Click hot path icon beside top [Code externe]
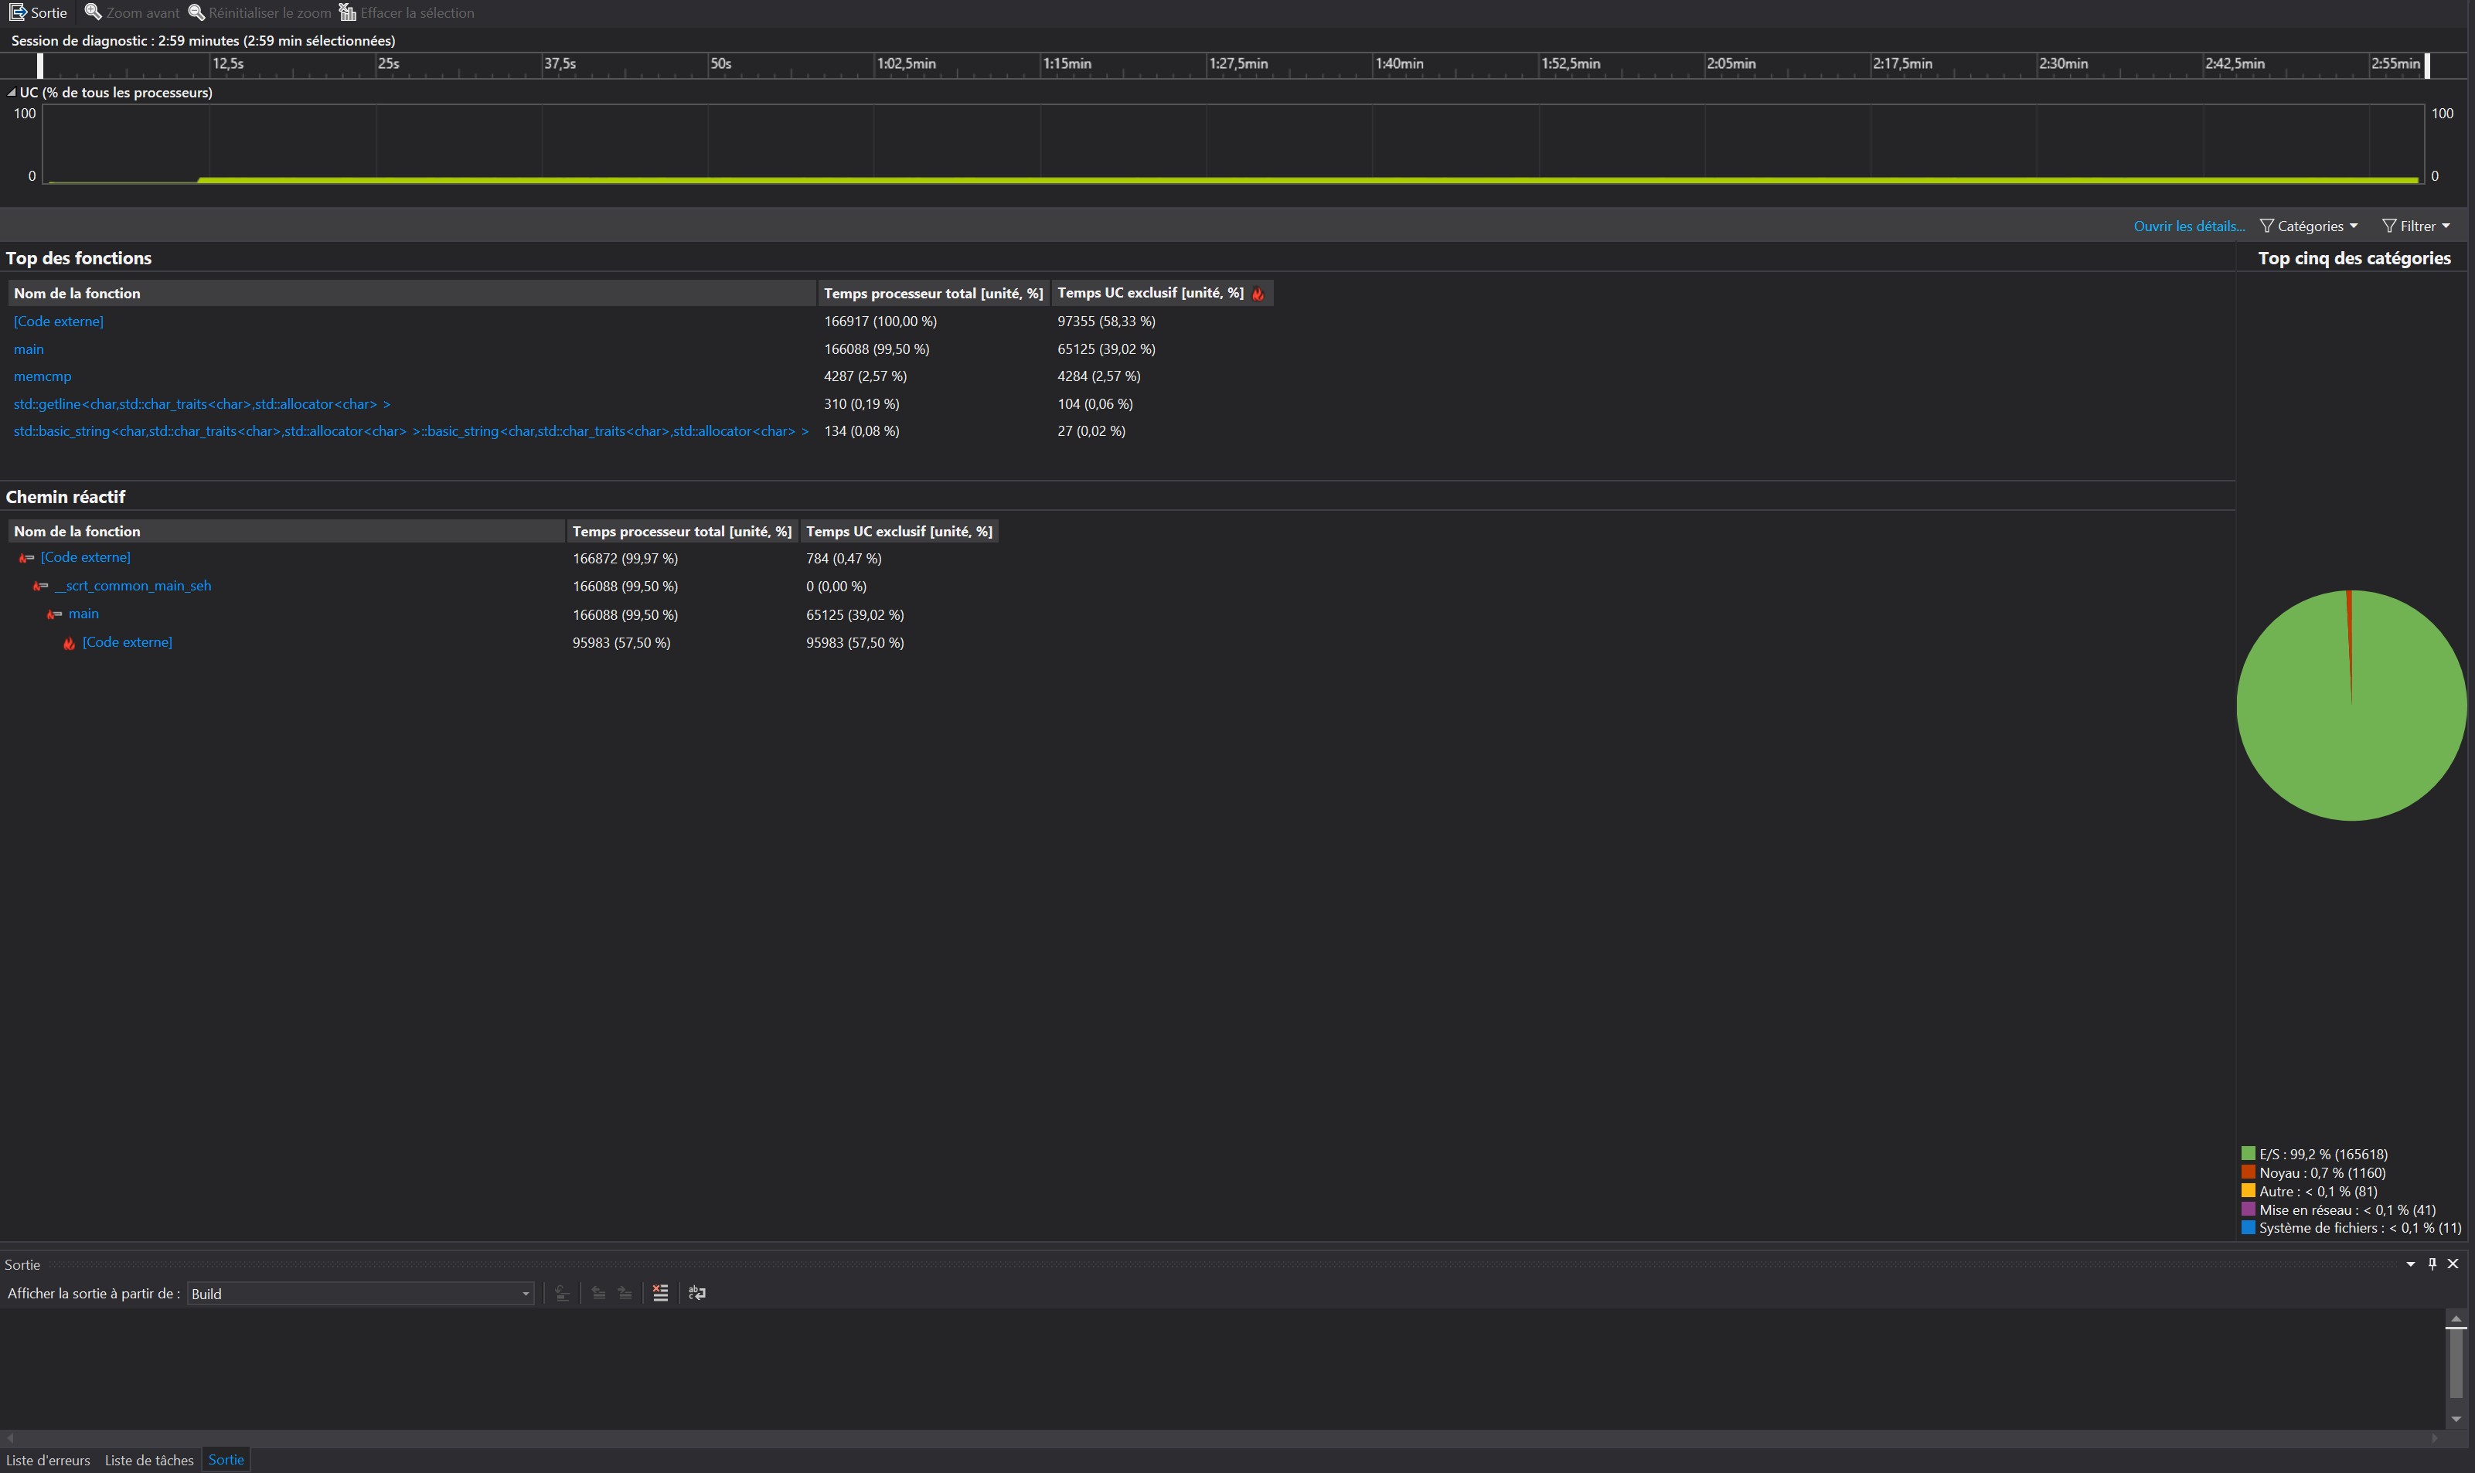Screen dimensions: 2475x1473 point(27,558)
